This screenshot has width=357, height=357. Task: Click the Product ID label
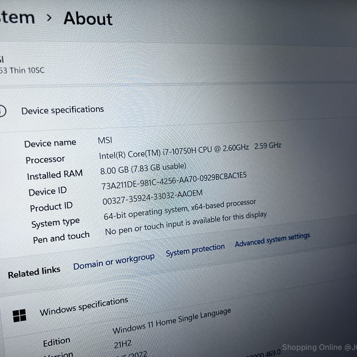pyautogui.click(x=51, y=207)
